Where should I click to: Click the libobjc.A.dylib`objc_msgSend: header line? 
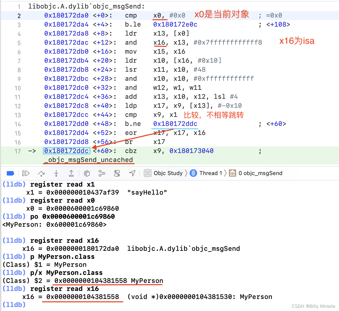pyautogui.click(x=86, y=7)
